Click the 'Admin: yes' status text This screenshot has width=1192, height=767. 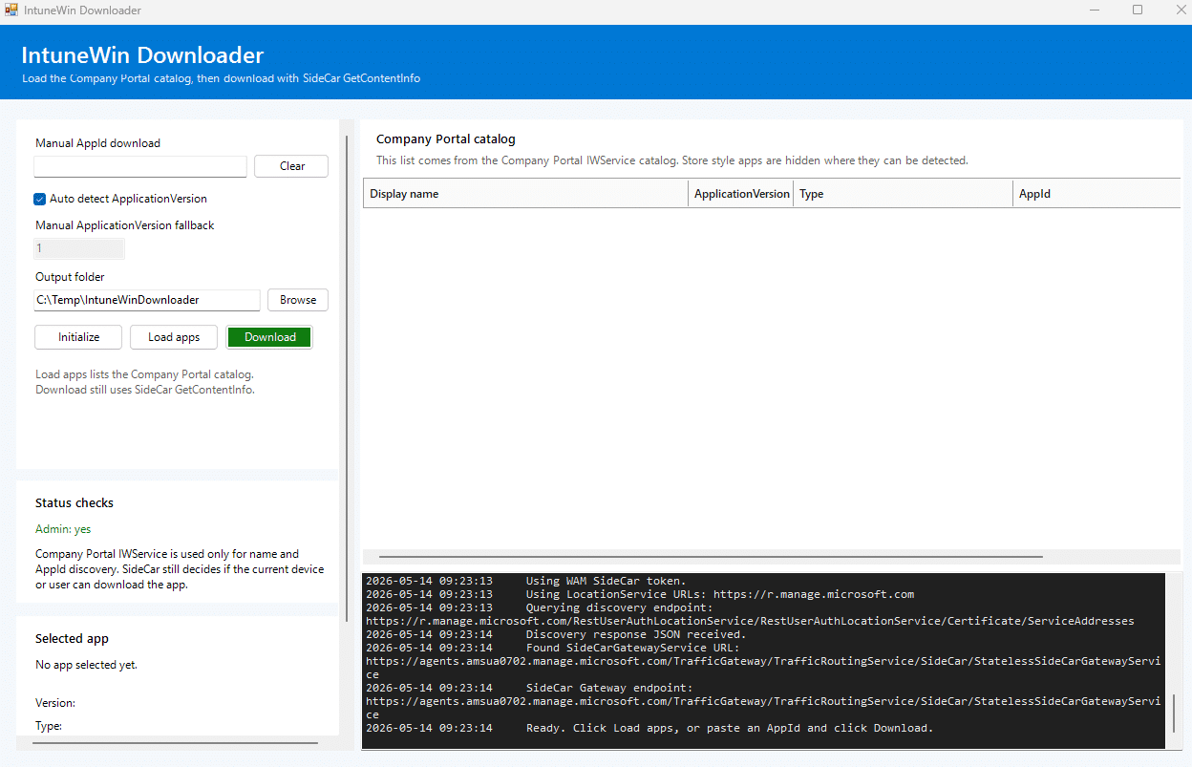[63, 529]
